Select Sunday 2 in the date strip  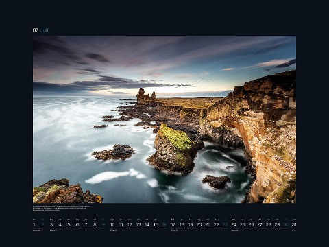[x=42, y=224]
